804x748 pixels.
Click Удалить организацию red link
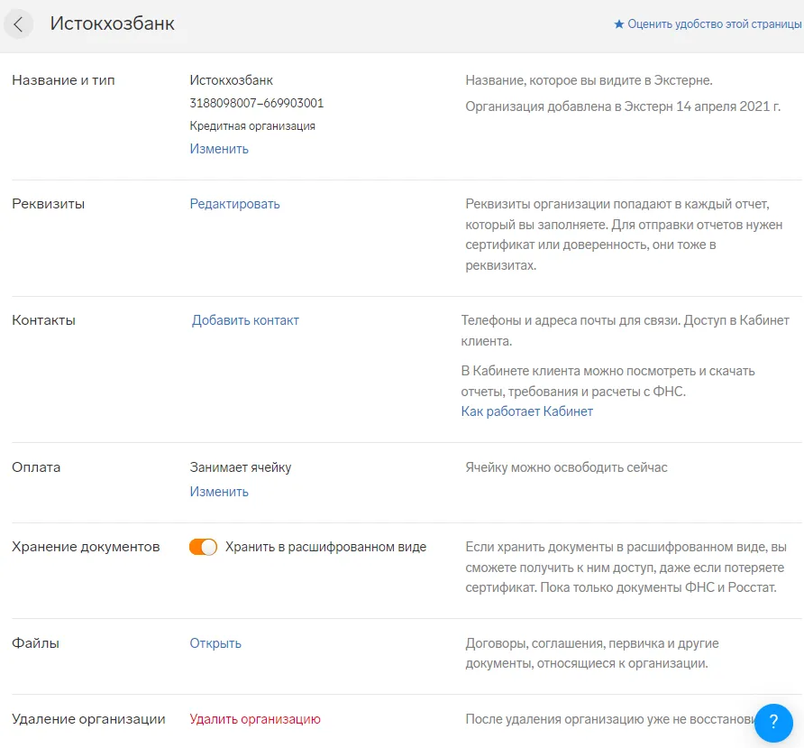click(255, 719)
